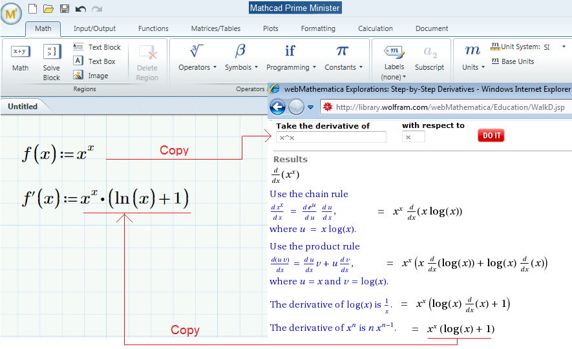This screenshot has height=349, width=572.
Task: Insert an Image region
Action: [x=91, y=76]
